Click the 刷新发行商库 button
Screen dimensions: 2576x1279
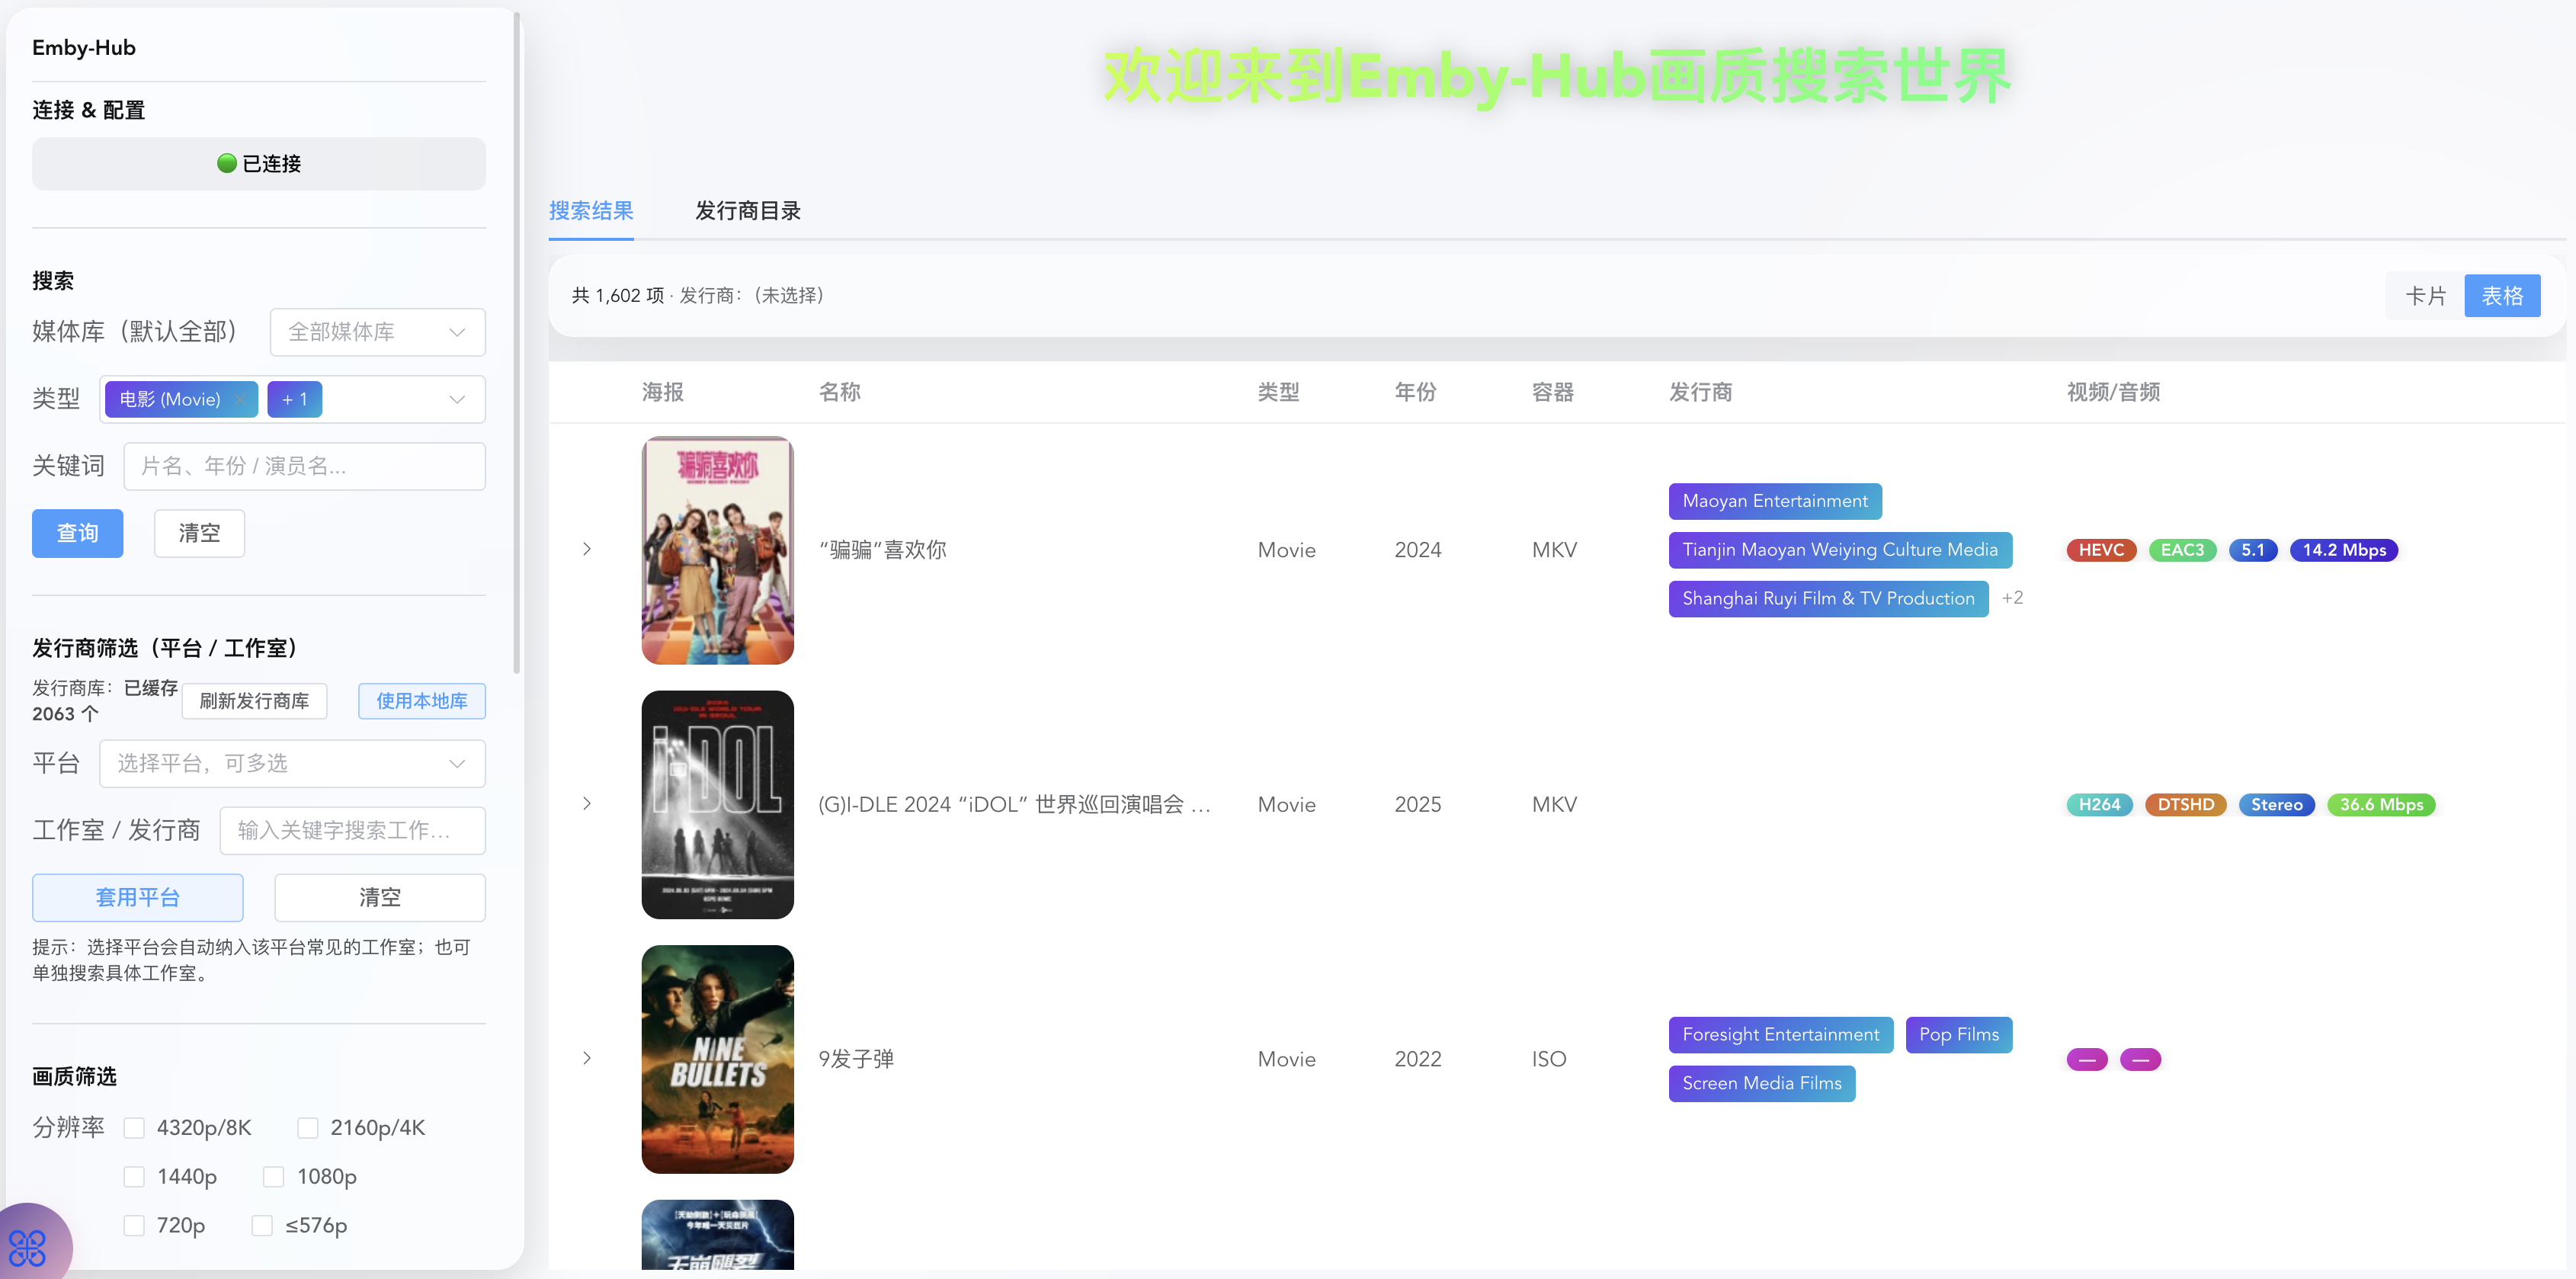[x=254, y=701]
